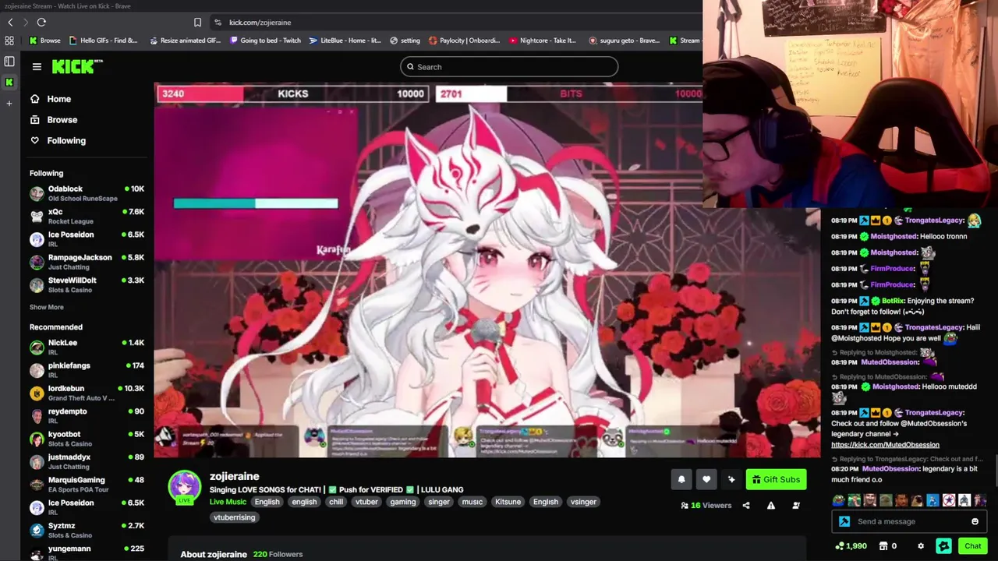
Task: Click the teal progress bar in stream
Action: [256, 203]
